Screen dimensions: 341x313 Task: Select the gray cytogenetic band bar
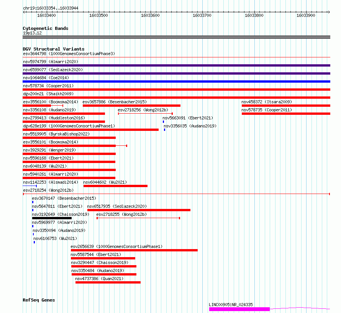click(x=176, y=37)
